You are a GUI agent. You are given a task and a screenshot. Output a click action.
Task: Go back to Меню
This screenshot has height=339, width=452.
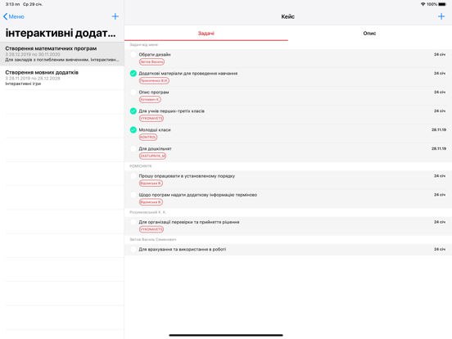[x=14, y=16]
